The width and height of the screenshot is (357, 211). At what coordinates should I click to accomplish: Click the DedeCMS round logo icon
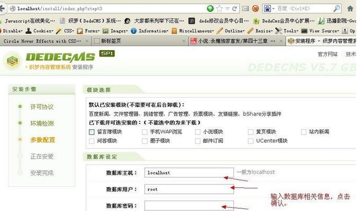pyautogui.click(x=12, y=61)
